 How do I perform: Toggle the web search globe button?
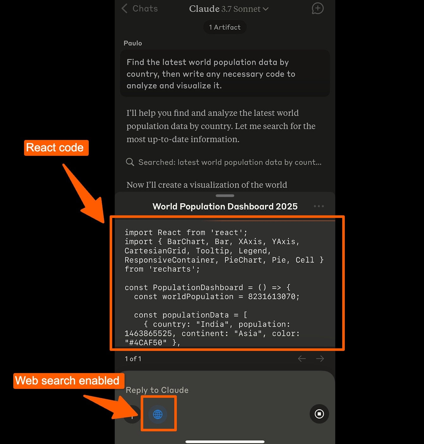(x=158, y=414)
